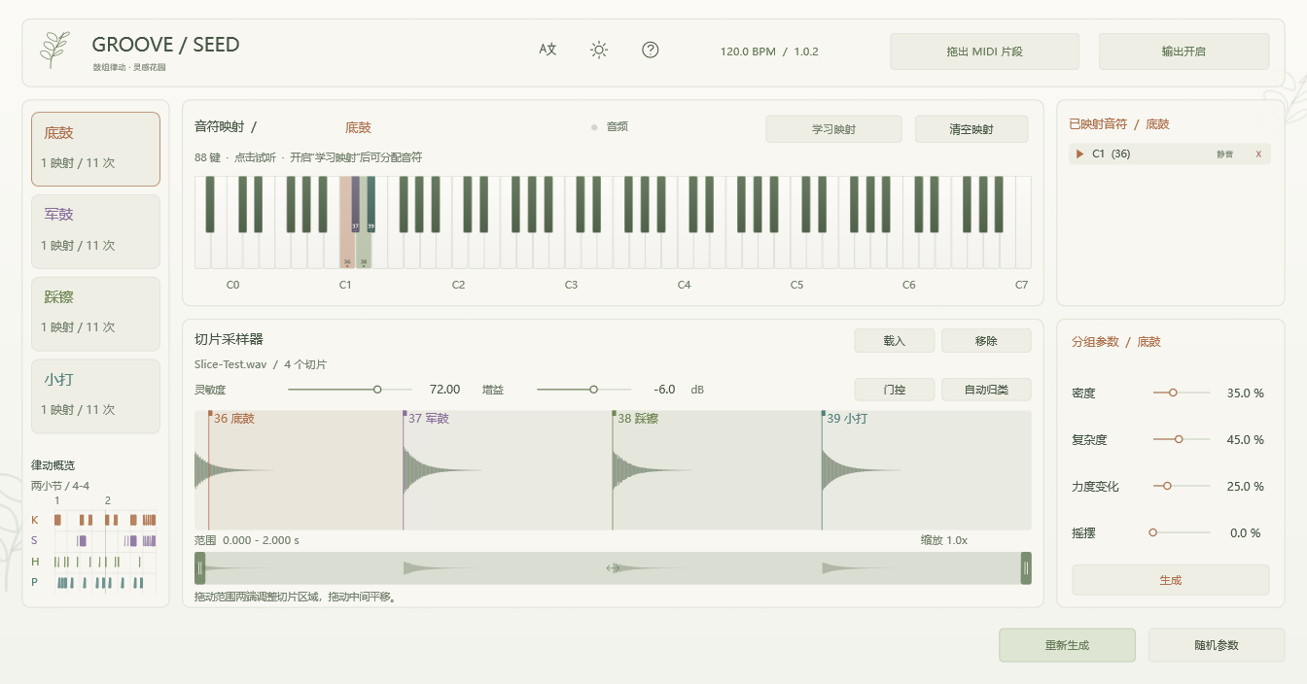This screenshot has width=1307, height=684.
Task: Click the 25.0 % velocity variation value
Action: (1246, 487)
